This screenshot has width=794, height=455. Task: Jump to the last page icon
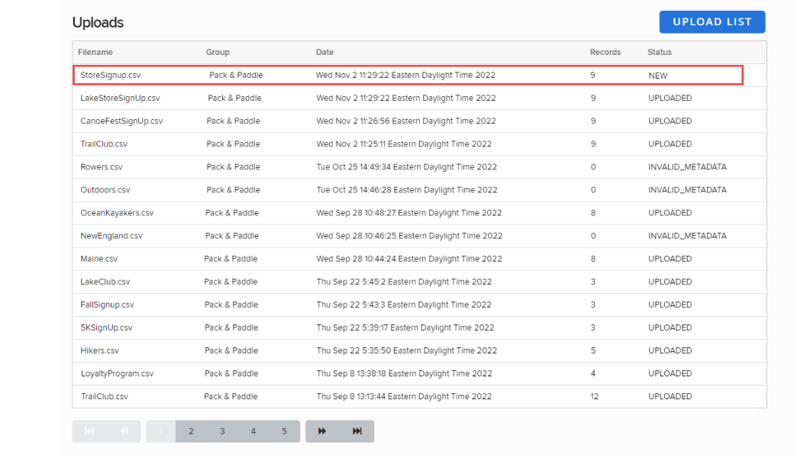357,431
